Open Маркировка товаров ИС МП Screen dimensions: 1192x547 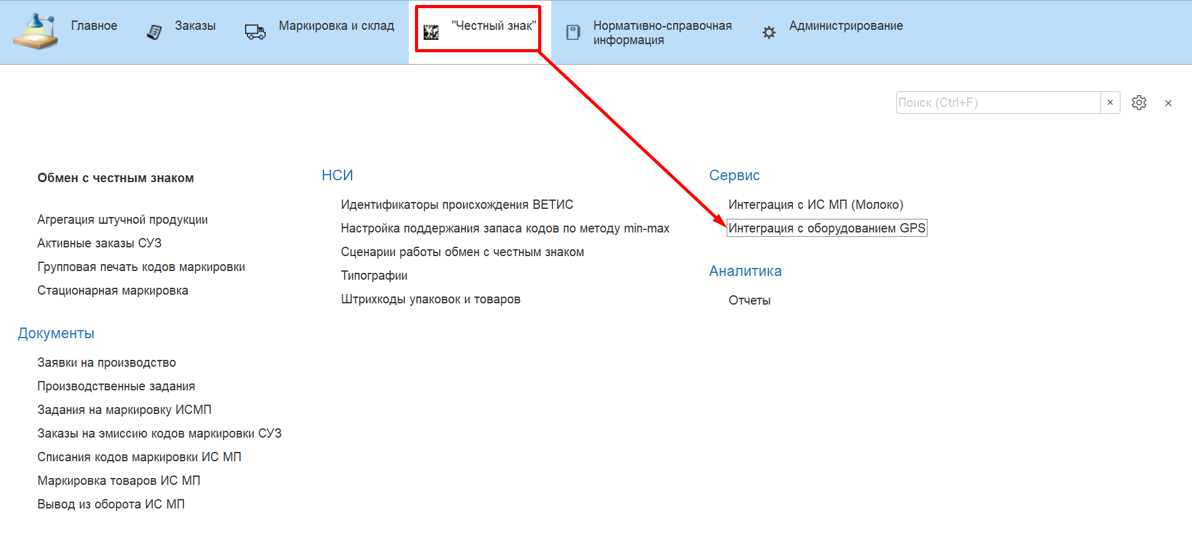pos(119,480)
